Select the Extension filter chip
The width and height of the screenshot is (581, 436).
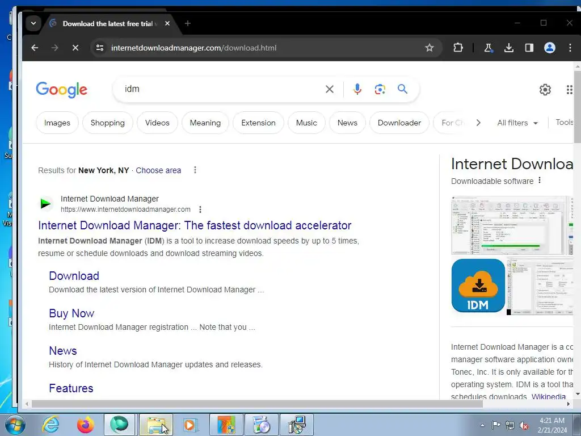click(258, 123)
